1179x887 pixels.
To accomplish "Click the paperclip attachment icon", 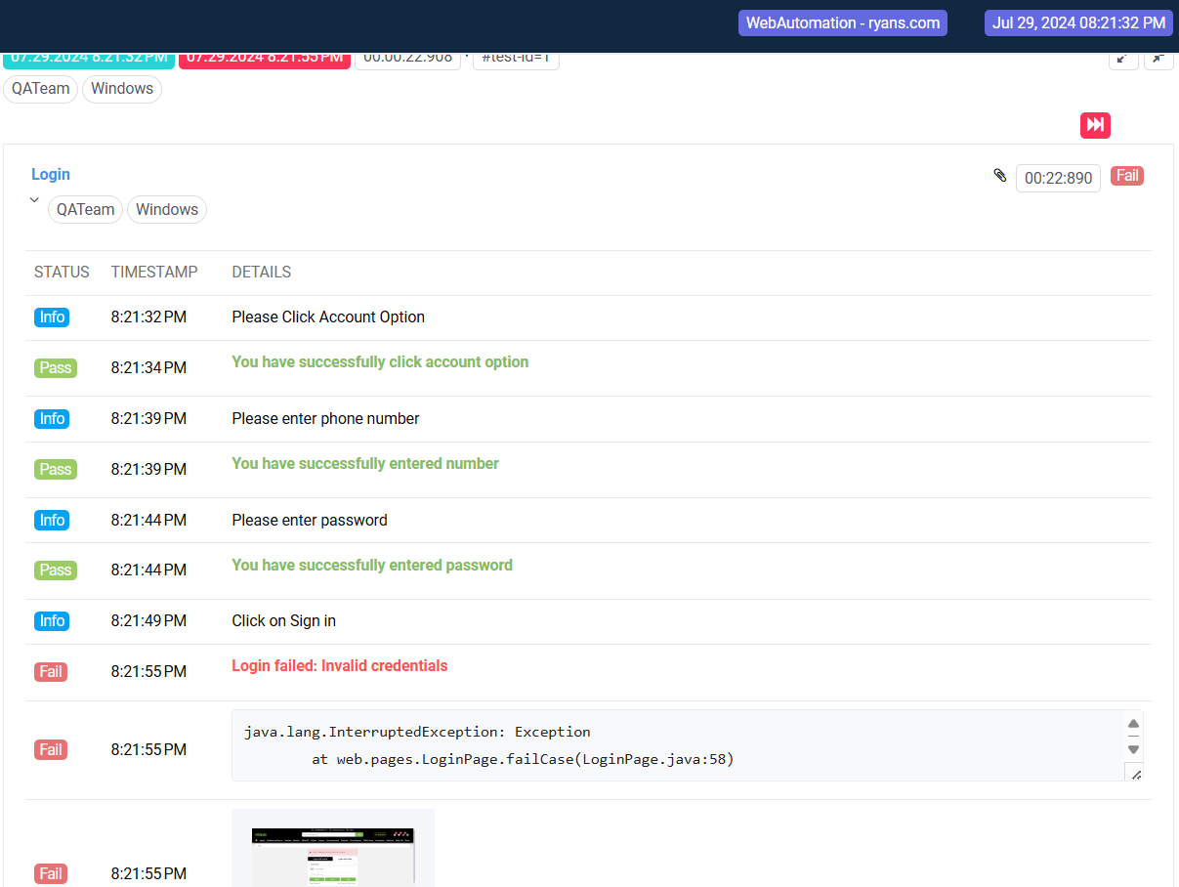I will tap(999, 176).
